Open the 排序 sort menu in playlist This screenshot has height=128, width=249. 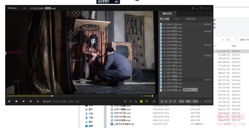[x=195, y=101]
